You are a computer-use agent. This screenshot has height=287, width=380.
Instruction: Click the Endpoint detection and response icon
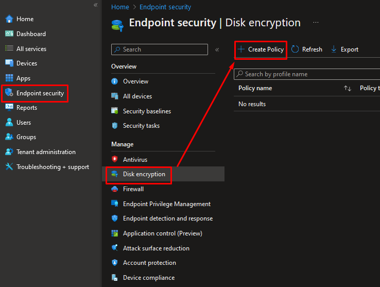tap(115, 218)
